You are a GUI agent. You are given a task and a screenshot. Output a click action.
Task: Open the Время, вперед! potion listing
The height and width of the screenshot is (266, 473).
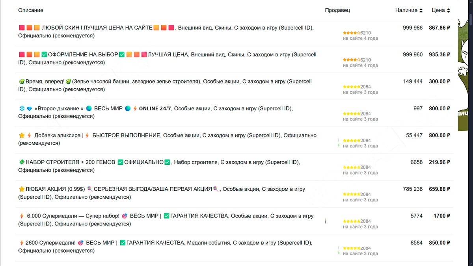tap(234, 86)
